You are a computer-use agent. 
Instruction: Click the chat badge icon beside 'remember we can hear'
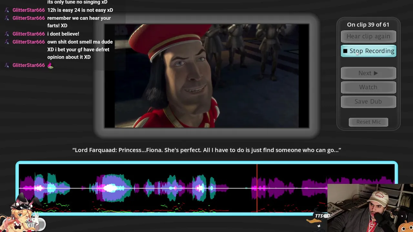(x=7, y=18)
